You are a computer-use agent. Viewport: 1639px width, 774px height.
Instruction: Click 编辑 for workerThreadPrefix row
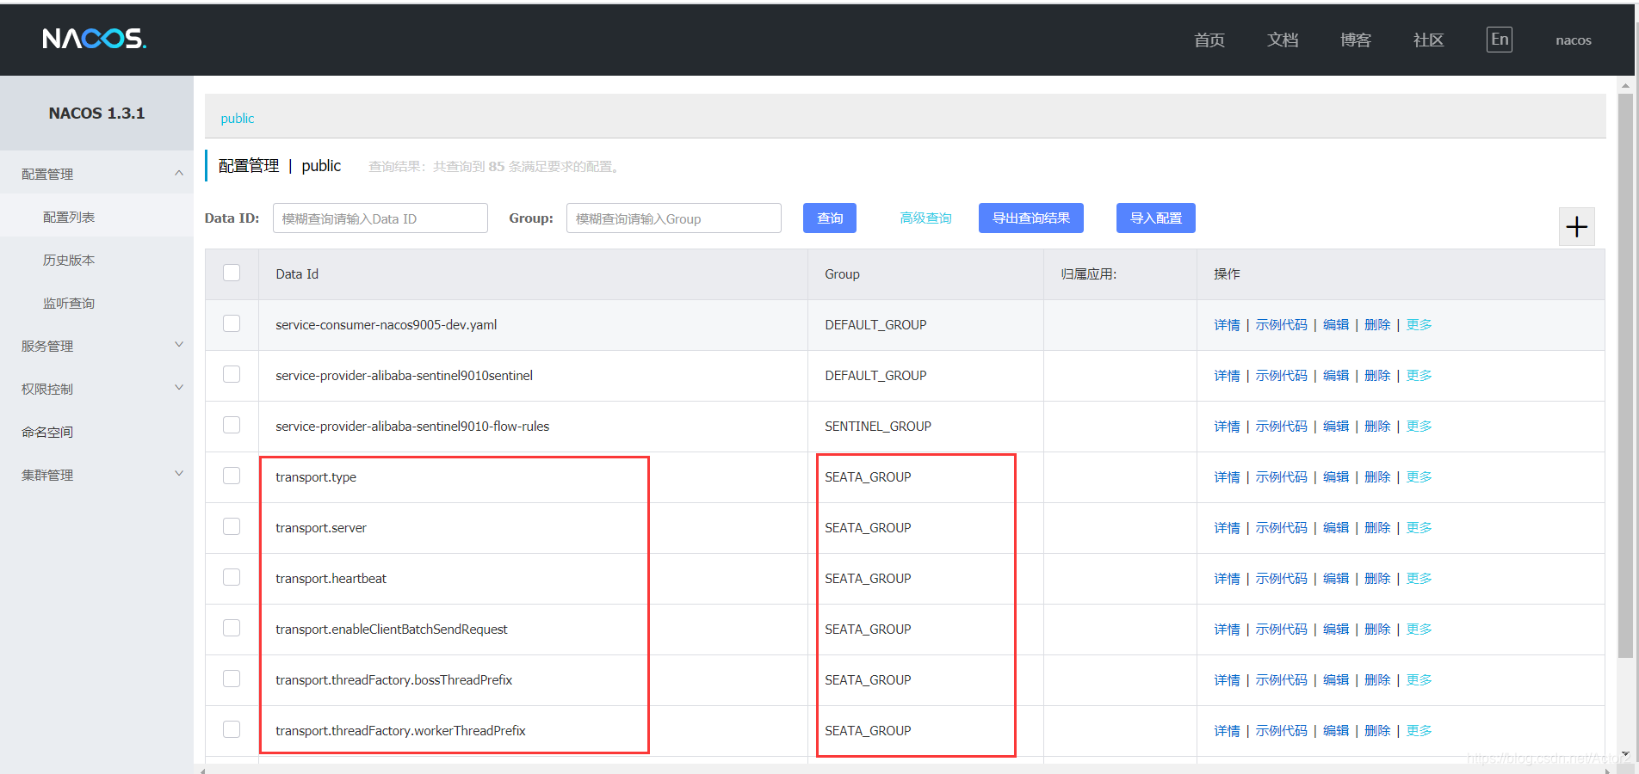pyautogui.click(x=1336, y=731)
